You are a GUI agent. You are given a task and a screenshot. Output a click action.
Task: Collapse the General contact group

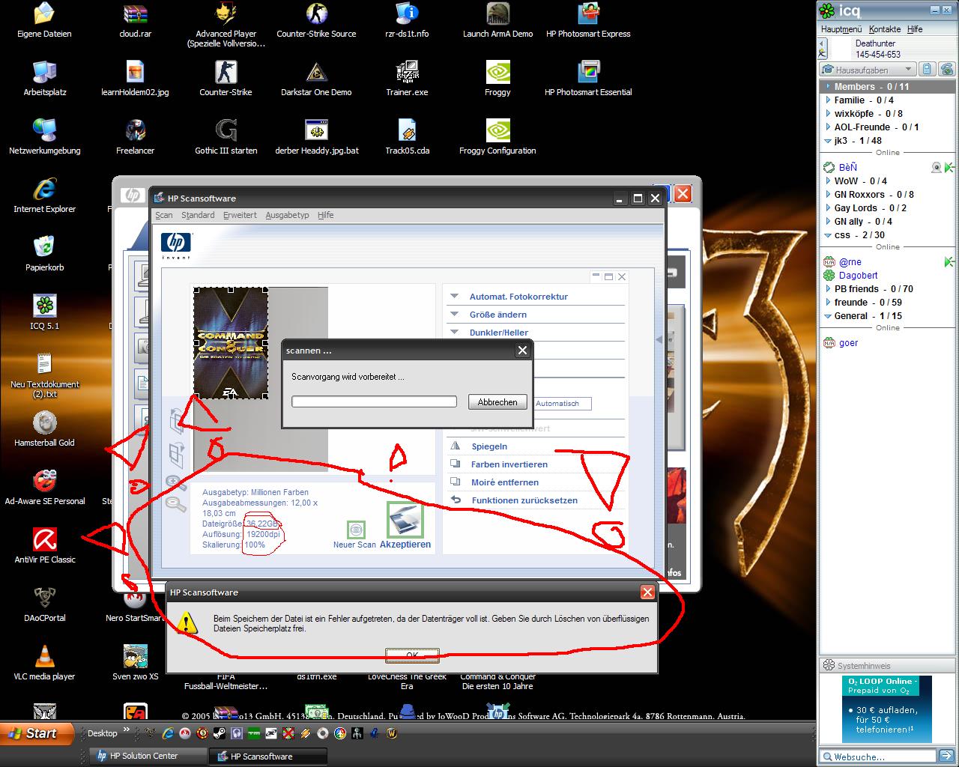828,315
